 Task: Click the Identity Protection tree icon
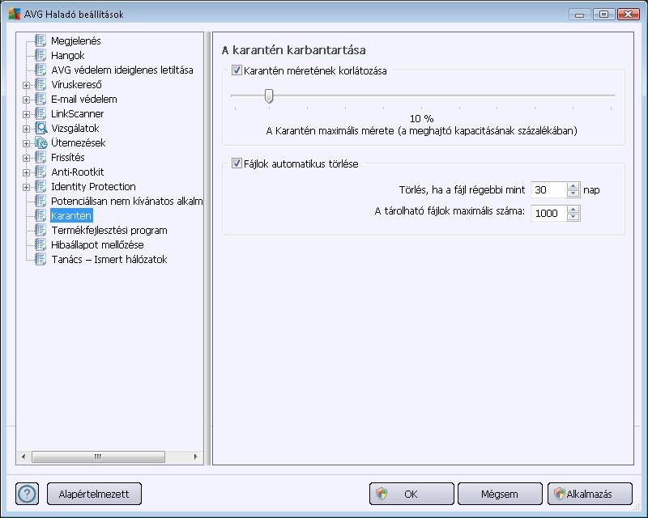coord(40,186)
